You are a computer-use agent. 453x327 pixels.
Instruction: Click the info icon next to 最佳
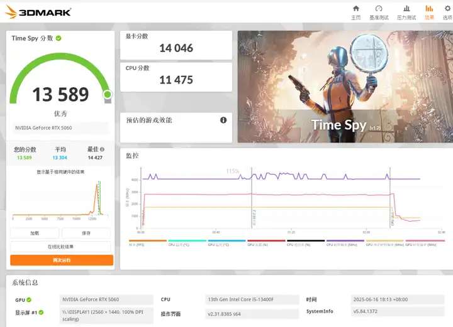point(102,149)
